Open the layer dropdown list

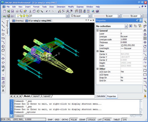(x=67, y=16)
